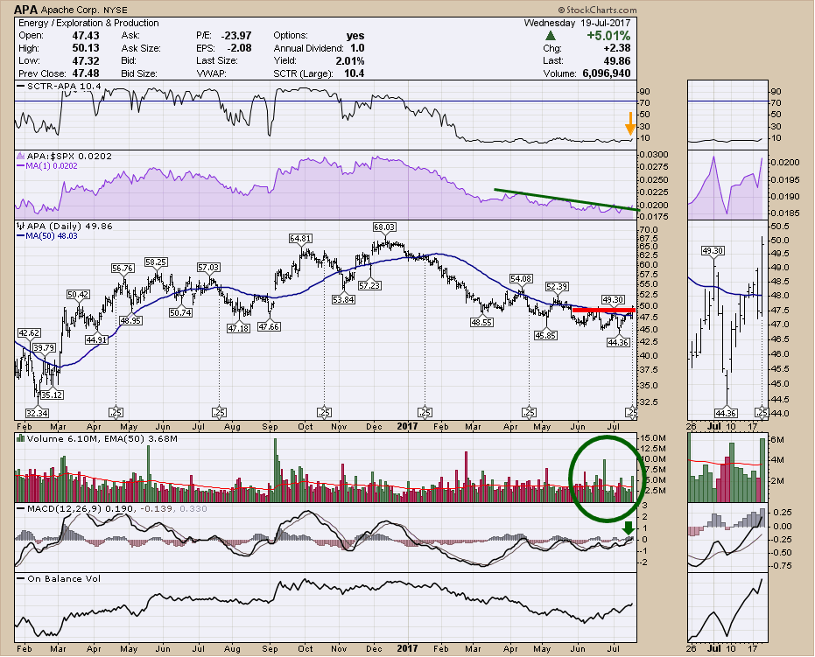Viewport: 815px width, 657px height.
Task: Click the 68.03 peak price label
Action: coord(384,227)
